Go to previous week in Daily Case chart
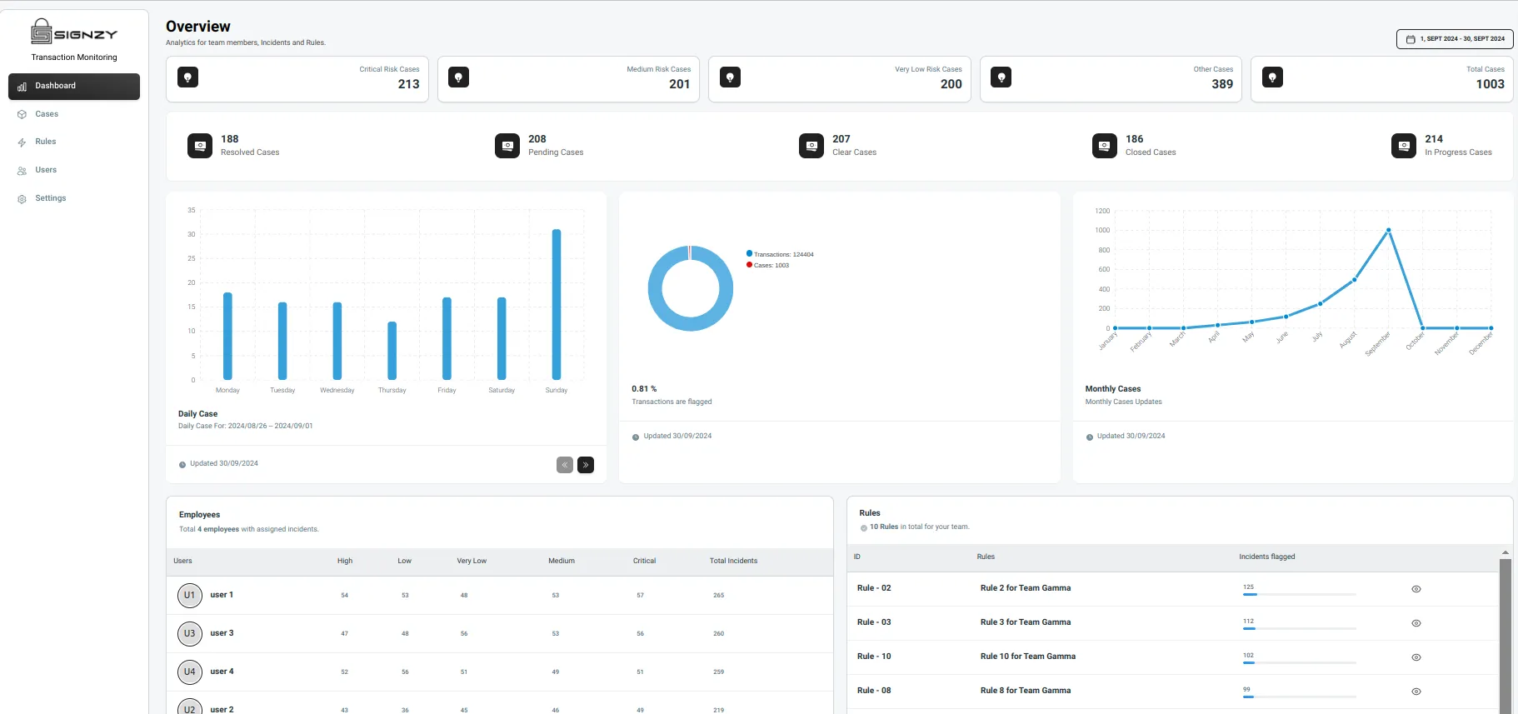This screenshot has height=714, width=1518. pyautogui.click(x=565, y=465)
